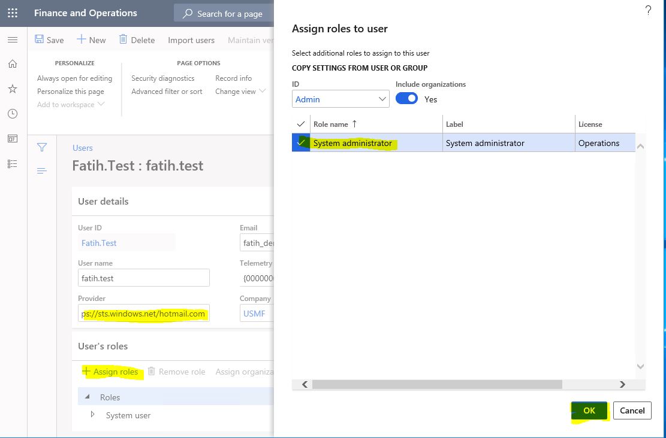Click the horizontal scrollbar in roles grid

point(437,384)
